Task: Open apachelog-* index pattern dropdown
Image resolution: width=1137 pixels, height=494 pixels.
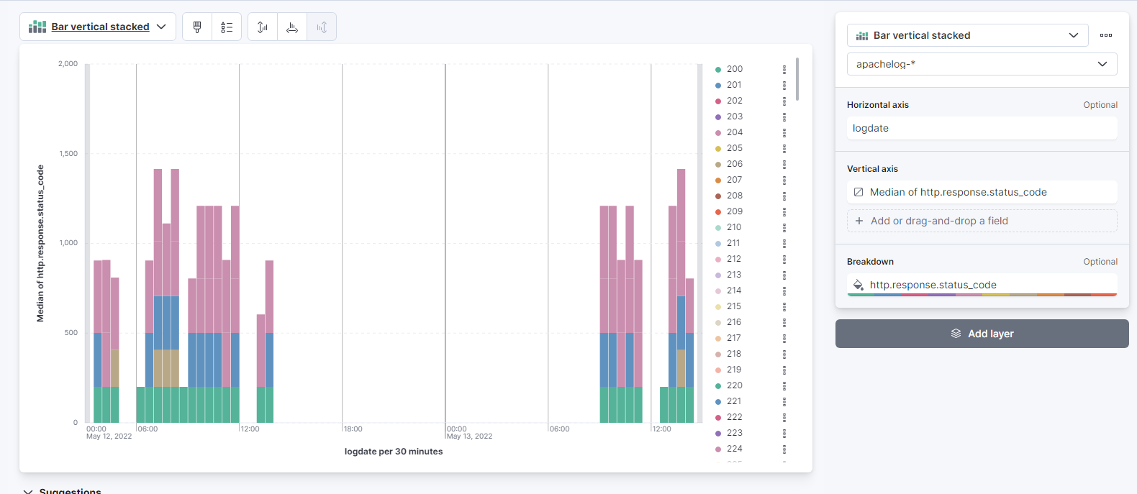Action: point(982,64)
